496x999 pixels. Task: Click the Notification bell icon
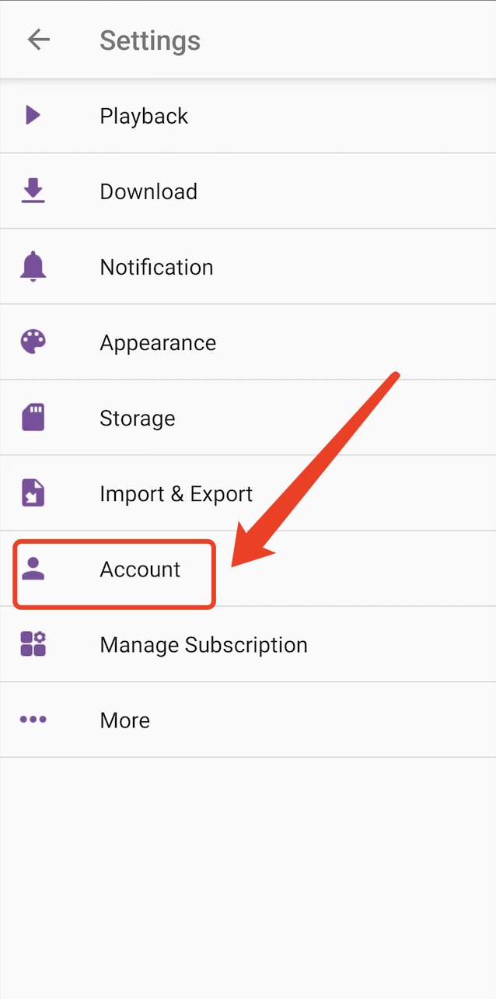point(33,267)
